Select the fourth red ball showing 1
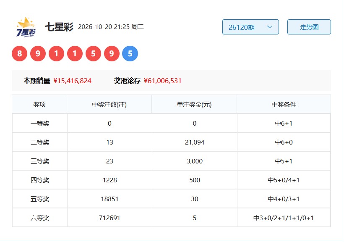Screen dimensions: 344x242 [x=75, y=53]
